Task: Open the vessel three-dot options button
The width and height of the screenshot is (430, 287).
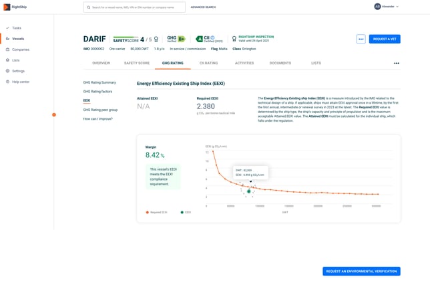Action: [x=361, y=39]
